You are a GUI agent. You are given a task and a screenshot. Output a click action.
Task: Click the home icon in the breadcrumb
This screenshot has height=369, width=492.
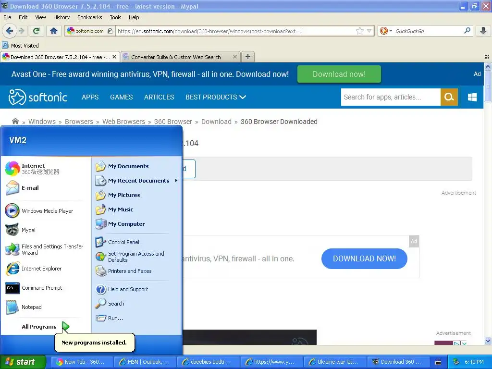click(15, 121)
